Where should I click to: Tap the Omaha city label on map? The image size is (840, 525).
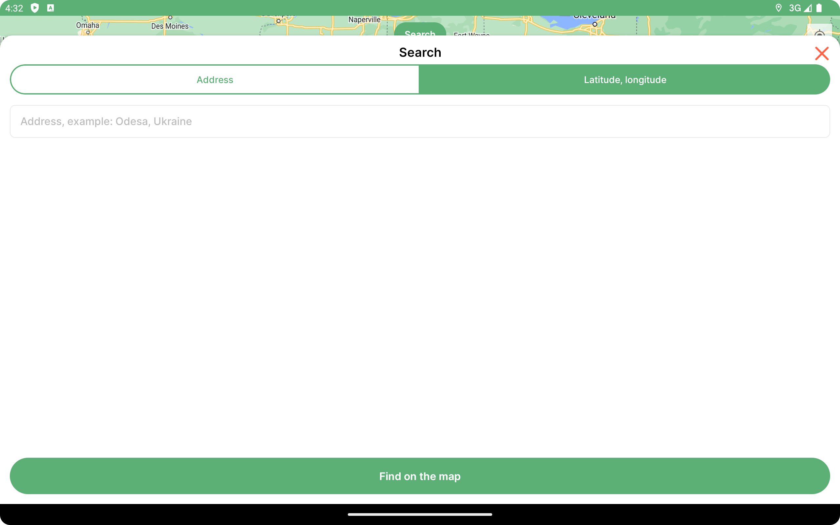point(88,25)
